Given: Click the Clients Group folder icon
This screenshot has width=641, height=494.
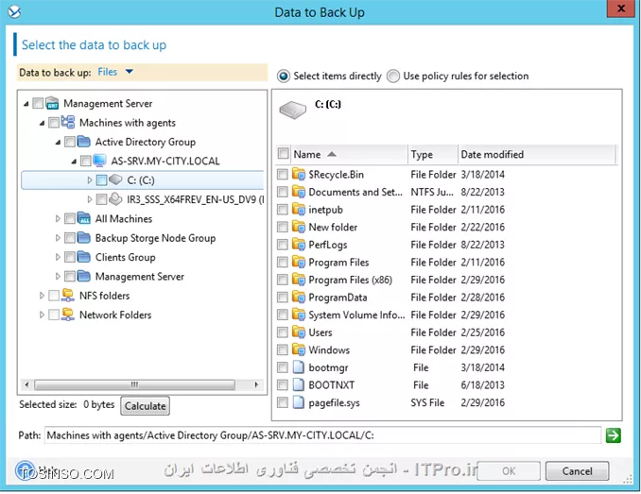Looking at the screenshot, I should click(x=84, y=256).
